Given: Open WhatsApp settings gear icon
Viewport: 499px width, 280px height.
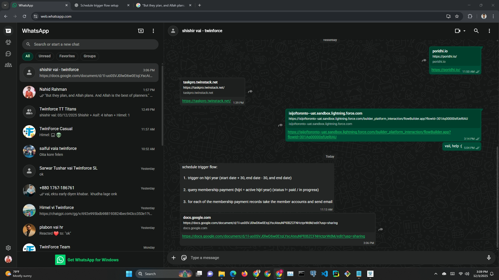Looking at the screenshot, I should (x=8, y=248).
